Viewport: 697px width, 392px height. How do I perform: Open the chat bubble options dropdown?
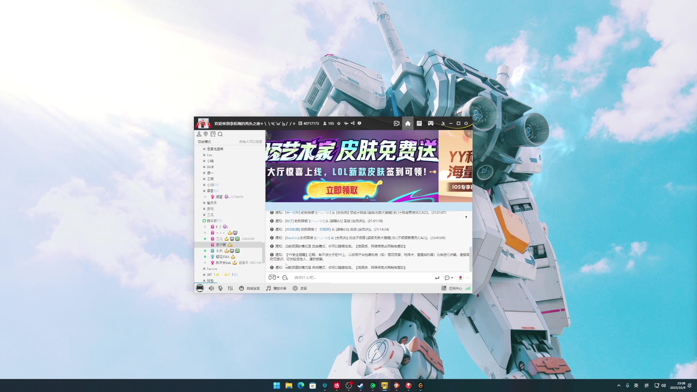tap(449, 278)
